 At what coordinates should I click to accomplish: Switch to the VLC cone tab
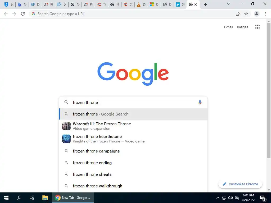(141, 4)
